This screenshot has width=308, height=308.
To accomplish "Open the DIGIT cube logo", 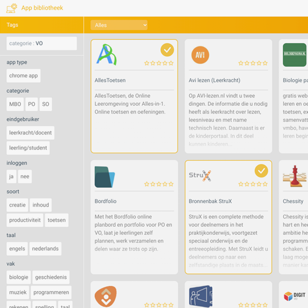I will click(x=295, y=296).
